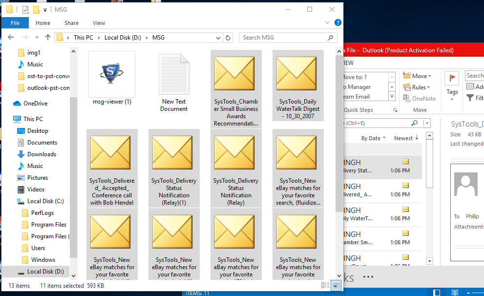Image resolution: width=484 pixels, height=296 pixels.
Task: Open Local Disk (C:) in navigation pane
Action: tap(40, 201)
